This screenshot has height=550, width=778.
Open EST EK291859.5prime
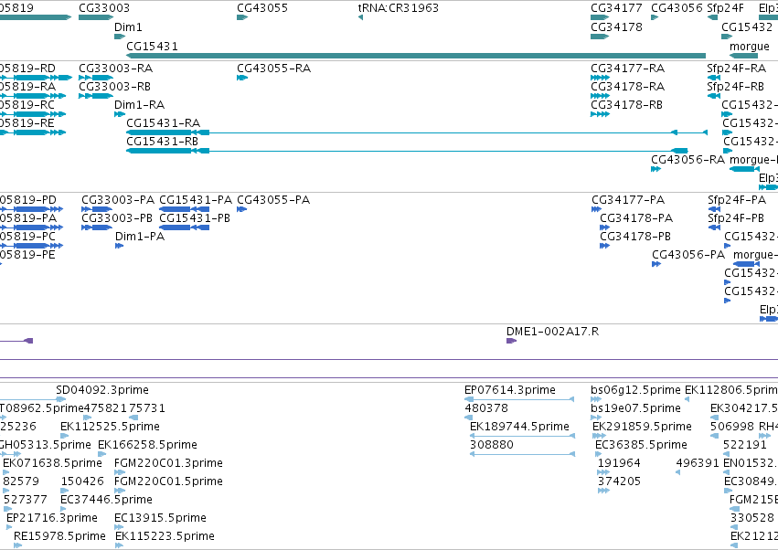(x=642, y=427)
